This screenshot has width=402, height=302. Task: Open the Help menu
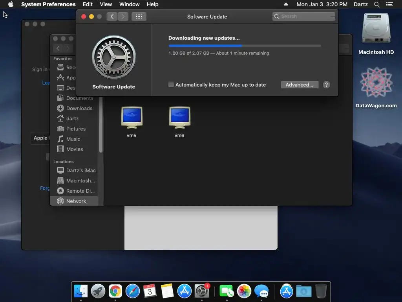tap(153, 4)
